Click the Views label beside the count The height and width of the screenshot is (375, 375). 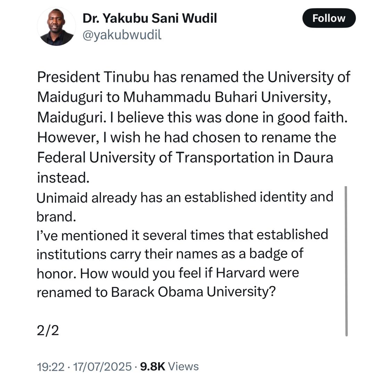[185, 366]
